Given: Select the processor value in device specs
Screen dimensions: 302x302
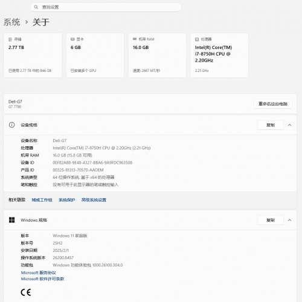Looking at the screenshot, I should tap(101, 148).
